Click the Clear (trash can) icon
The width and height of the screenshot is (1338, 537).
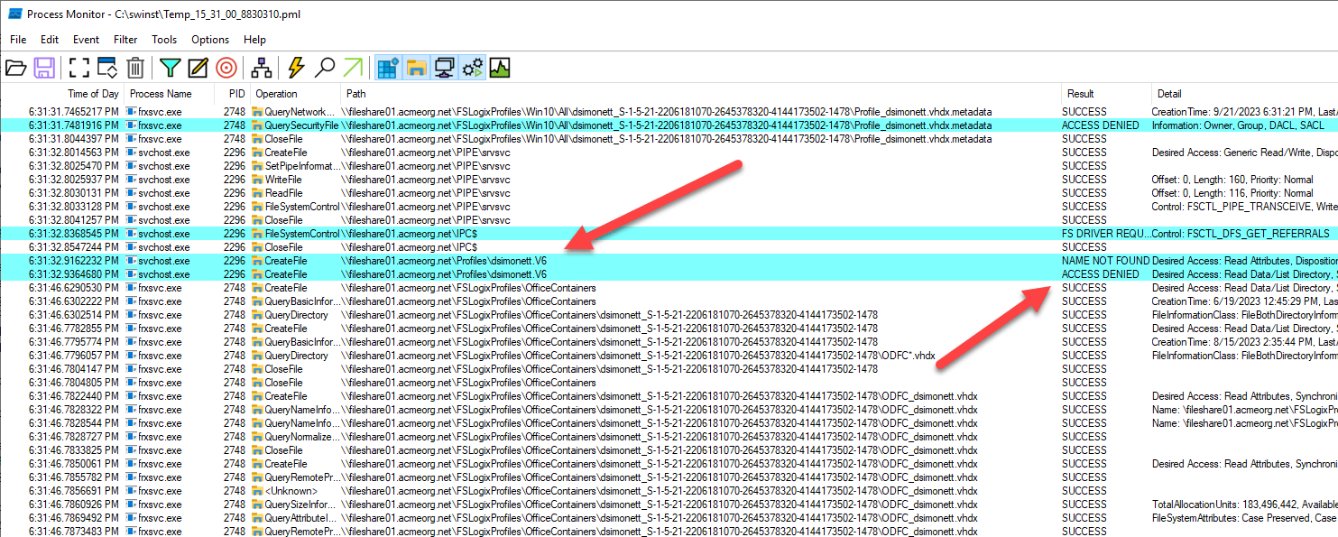point(135,67)
